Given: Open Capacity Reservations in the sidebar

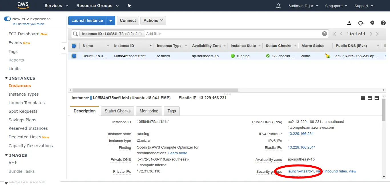Looking at the screenshot, I should (31, 146).
